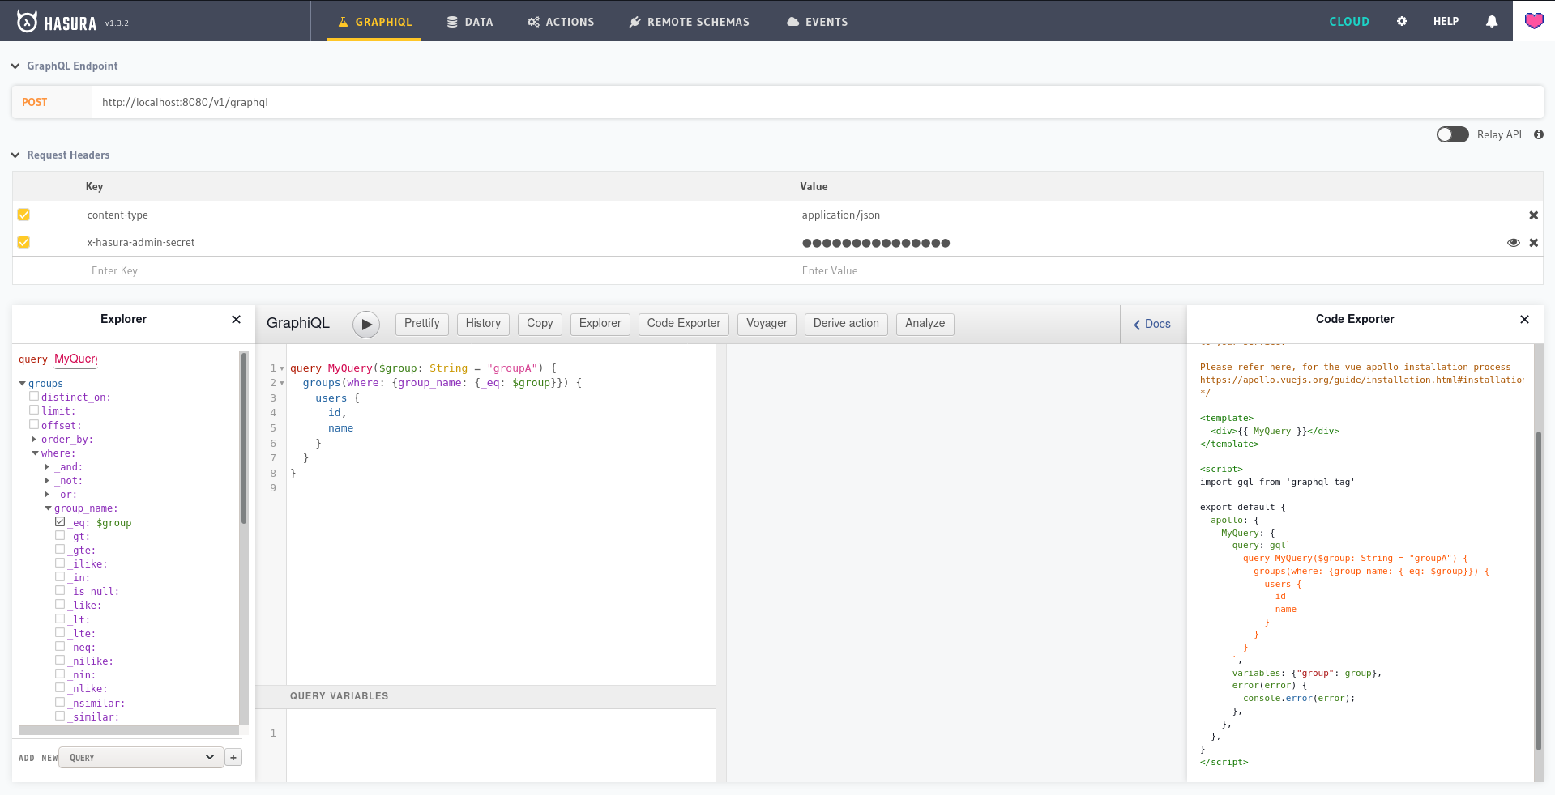Toggle the Explorer toolbar button
Screen dimensions: 1555x795
(x=600, y=324)
